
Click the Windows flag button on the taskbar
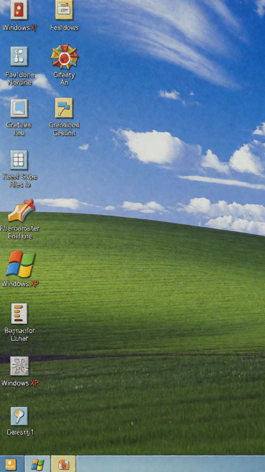[x=37, y=464]
